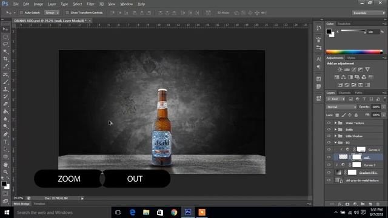The height and width of the screenshot is (218, 388).
Task: Switch to the Channels tab
Action: tap(345, 93)
